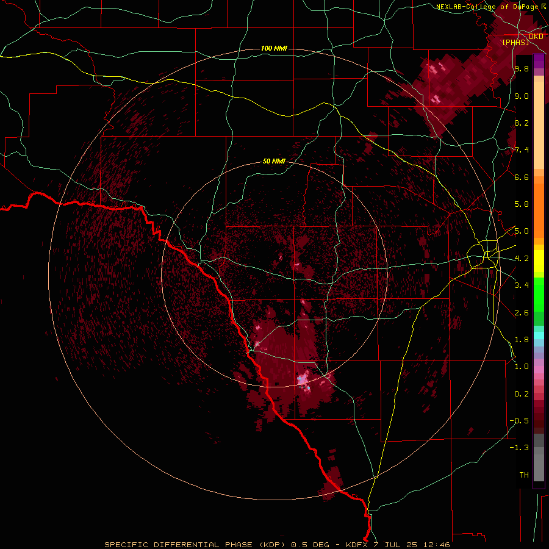Click the DKD label above the color scale
This screenshot has width=549, height=549.
click(536, 37)
